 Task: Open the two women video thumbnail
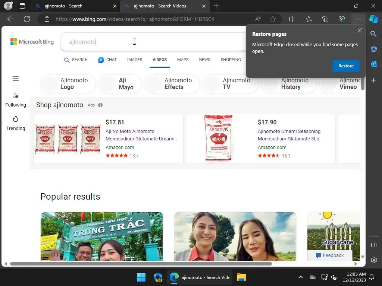pyautogui.click(x=235, y=236)
